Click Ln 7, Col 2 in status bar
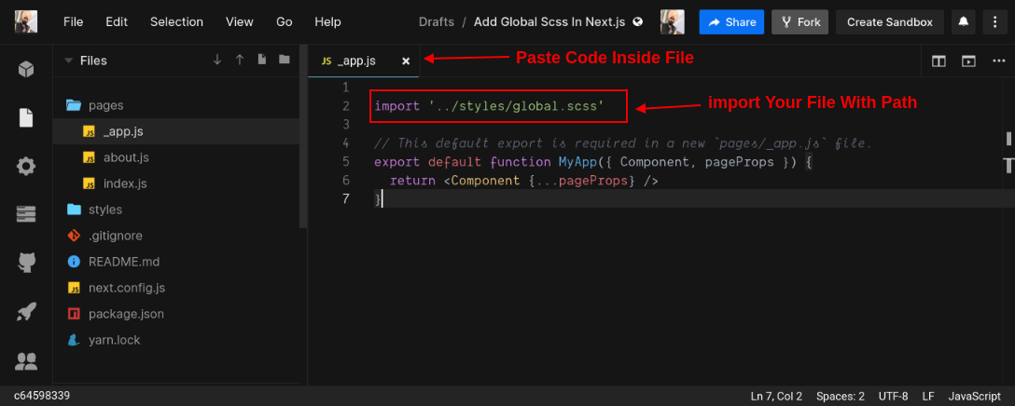Viewport: 1015px width, 406px height. pyautogui.click(x=776, y=397)
